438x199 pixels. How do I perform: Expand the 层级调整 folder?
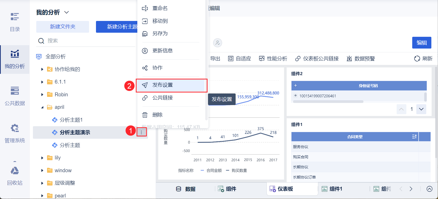tap(42, 183)
